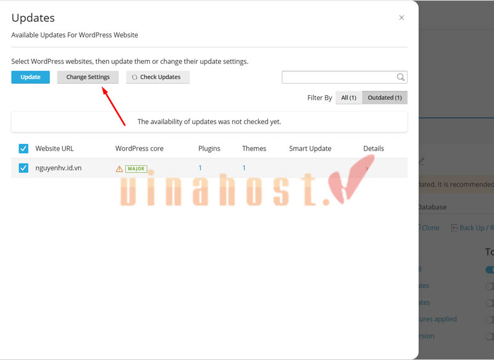Open the themes update count link for nguyenhv.id.vn
494x360 pixels.
click(244, 168)
